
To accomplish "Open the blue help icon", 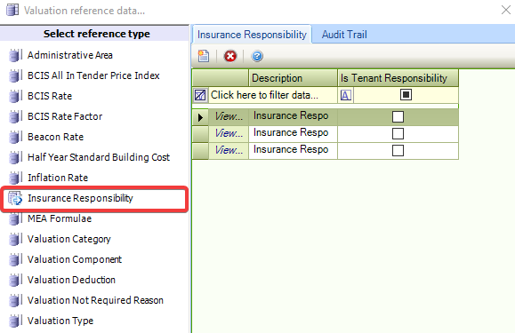I will (x=257, y=56).
